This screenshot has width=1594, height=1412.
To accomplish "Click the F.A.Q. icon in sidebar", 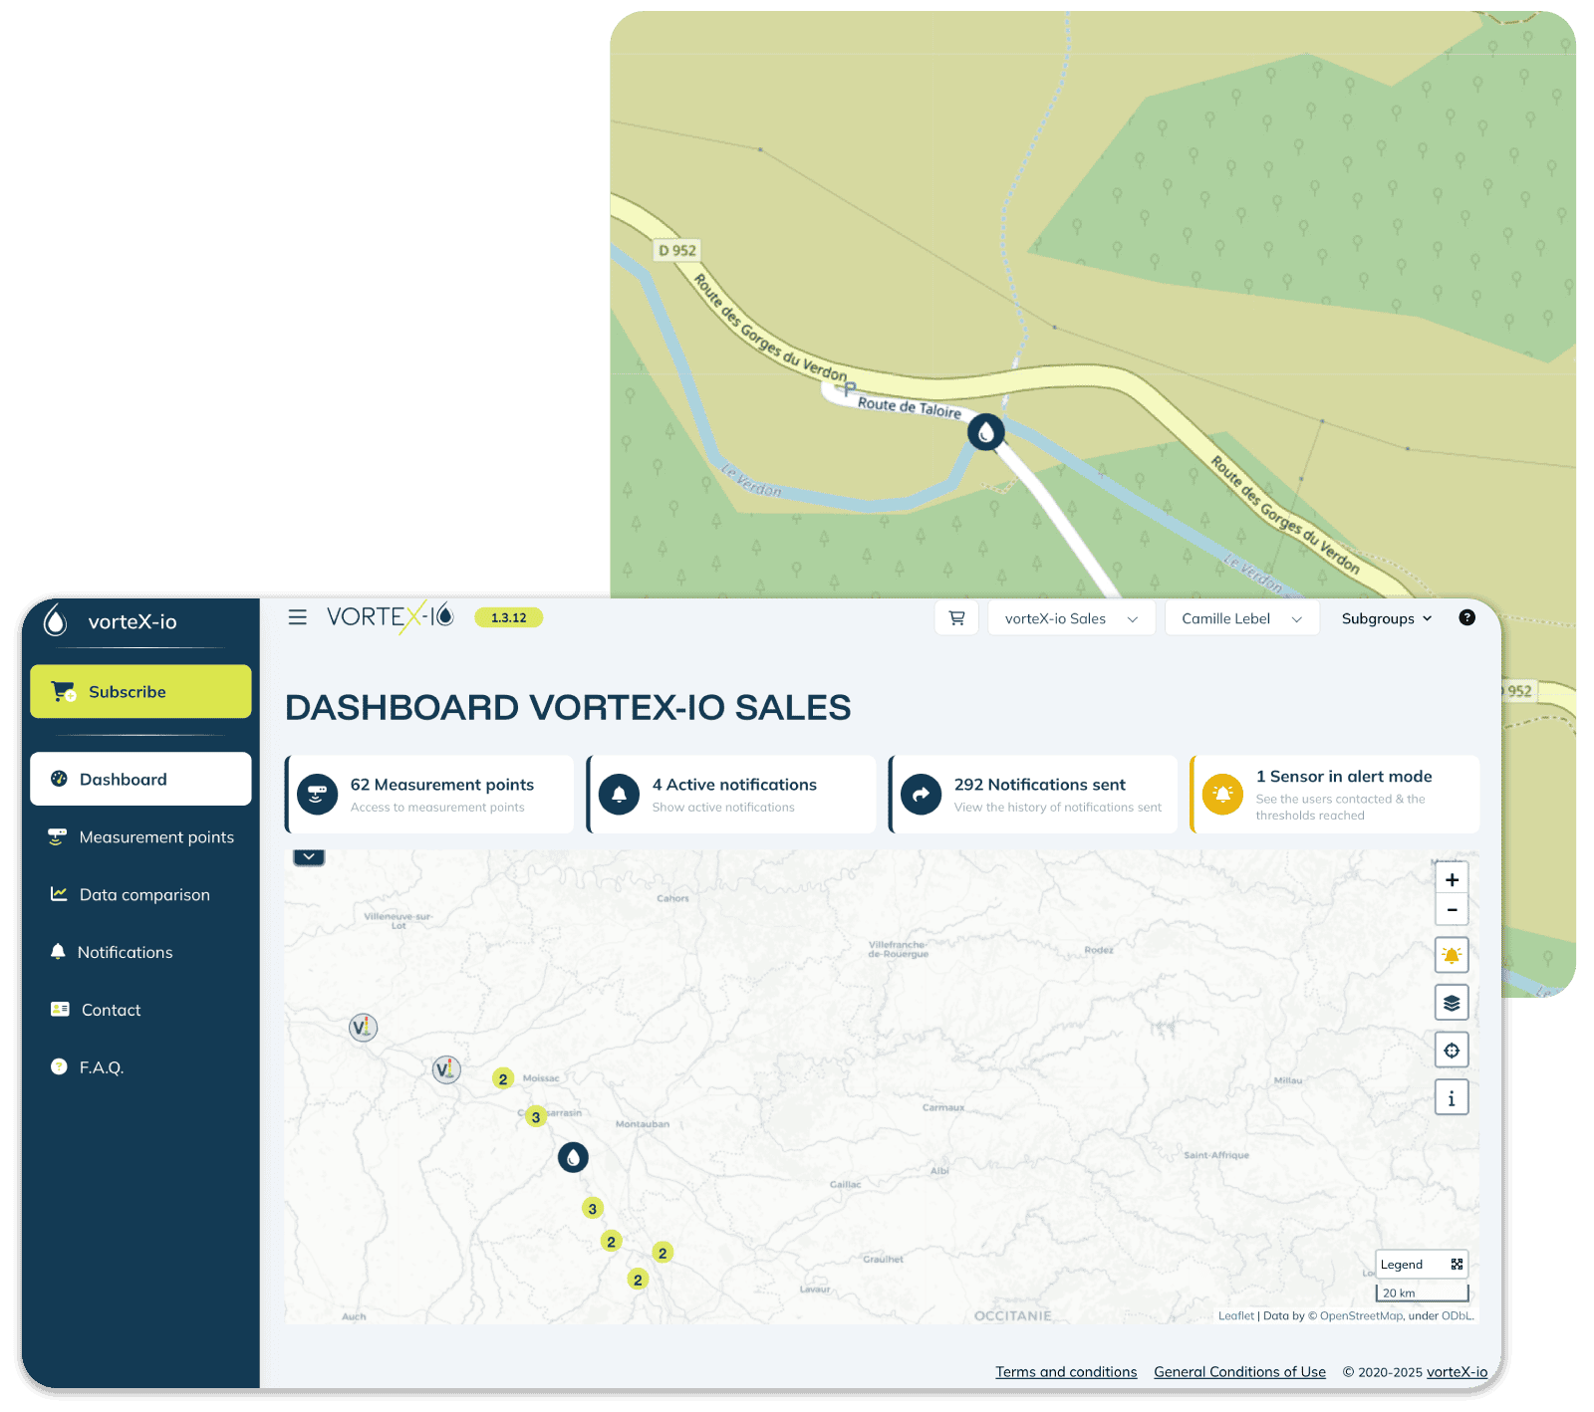I will pyautogui.click(x=59, y=1066).
